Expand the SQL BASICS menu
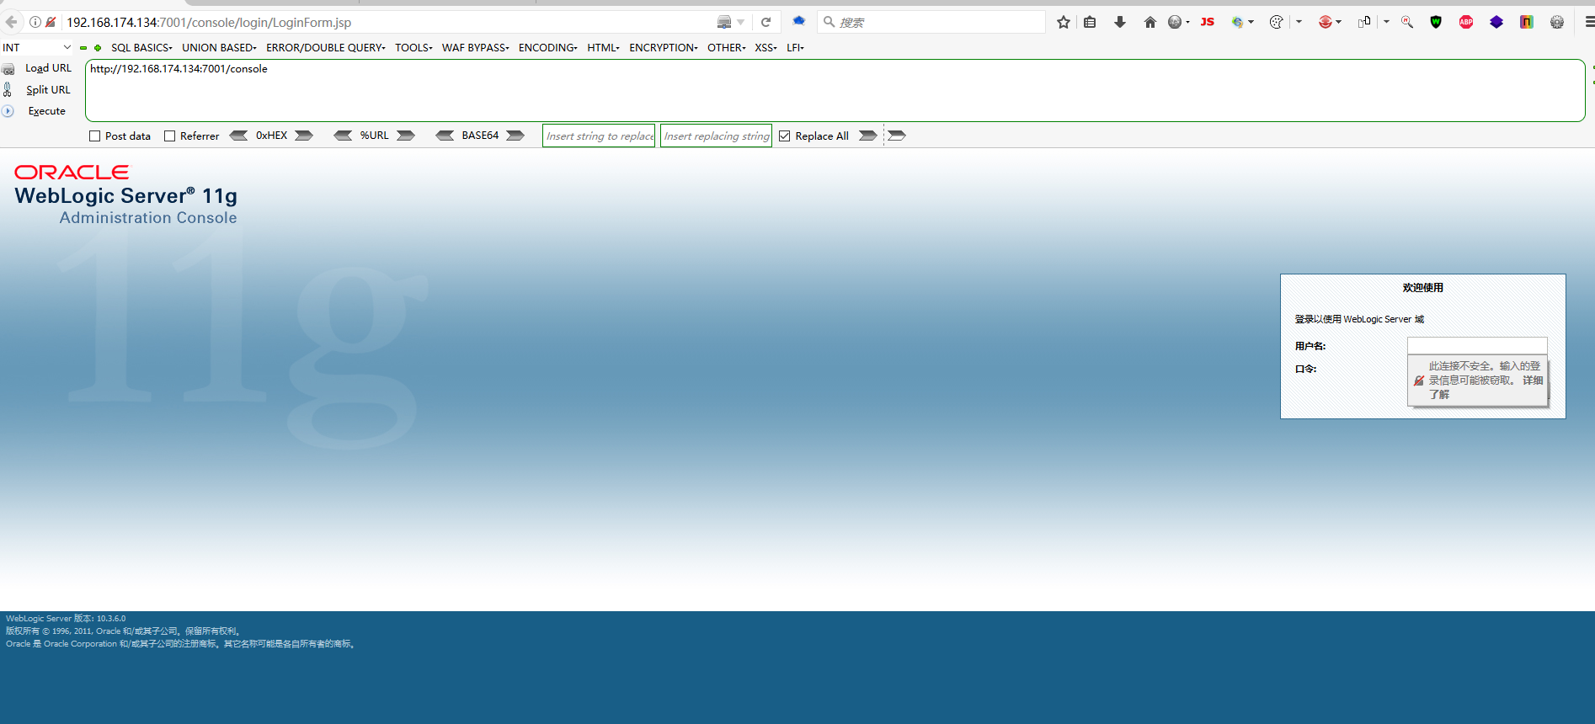1595x724 pixels. 141,48
